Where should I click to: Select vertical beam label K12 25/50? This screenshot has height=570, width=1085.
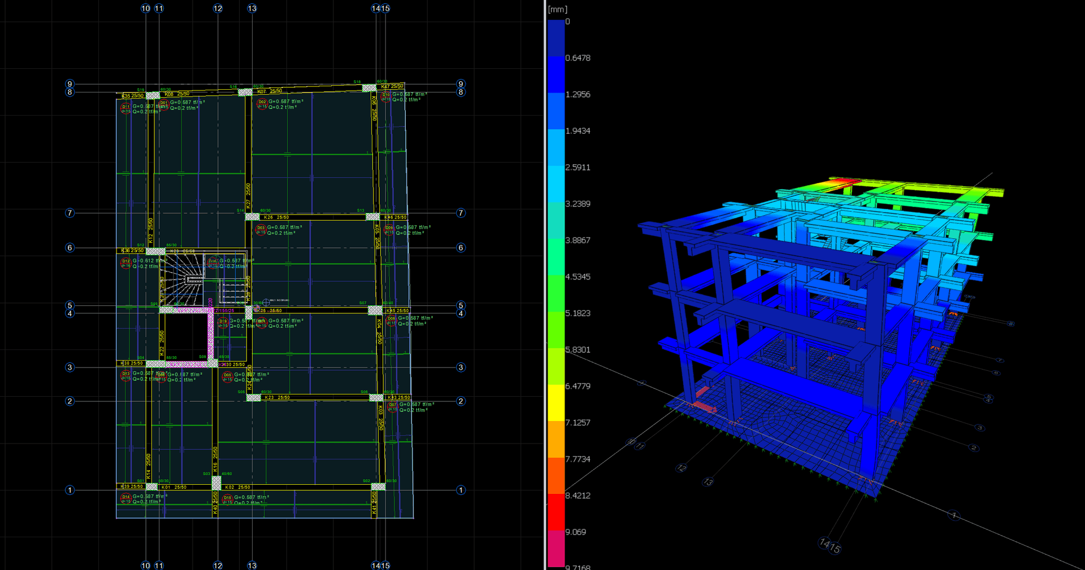150,231
